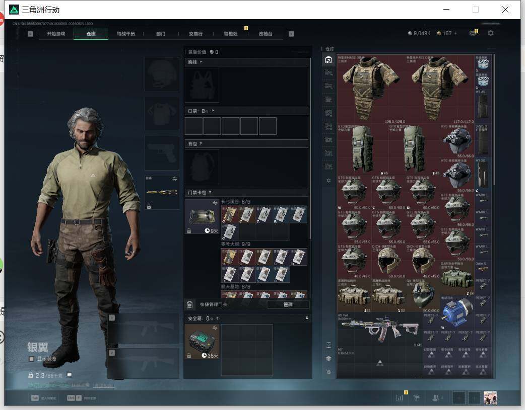Click the stash transfer icon at sidebar bottom

329,372
